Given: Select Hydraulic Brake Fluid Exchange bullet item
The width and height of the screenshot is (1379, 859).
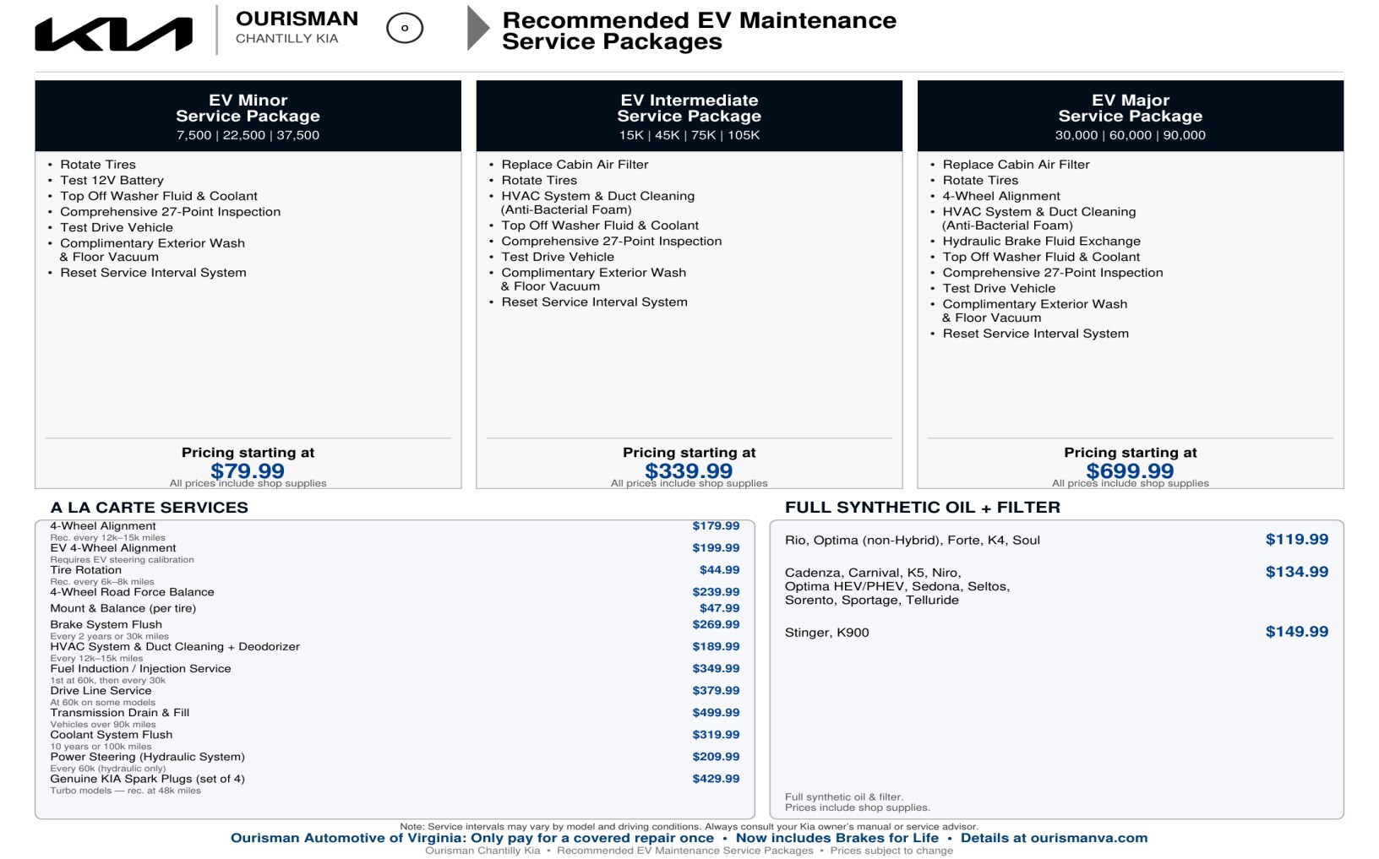Looking at the screenshot, I should point(1041,242).
